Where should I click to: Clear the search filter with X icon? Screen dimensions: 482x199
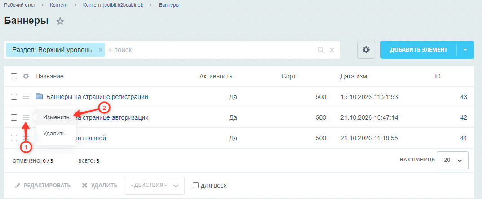332,50
